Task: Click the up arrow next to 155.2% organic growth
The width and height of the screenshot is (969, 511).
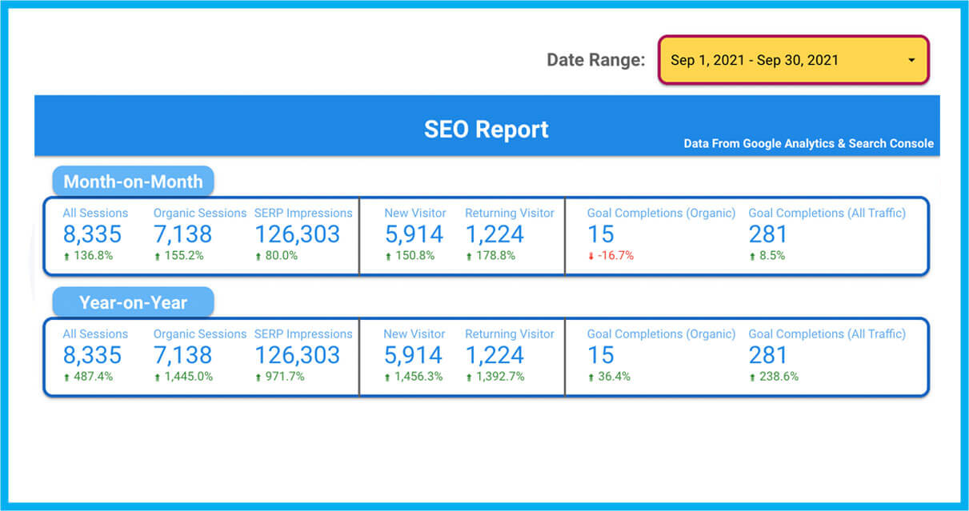Action: (x=158, y=256)
